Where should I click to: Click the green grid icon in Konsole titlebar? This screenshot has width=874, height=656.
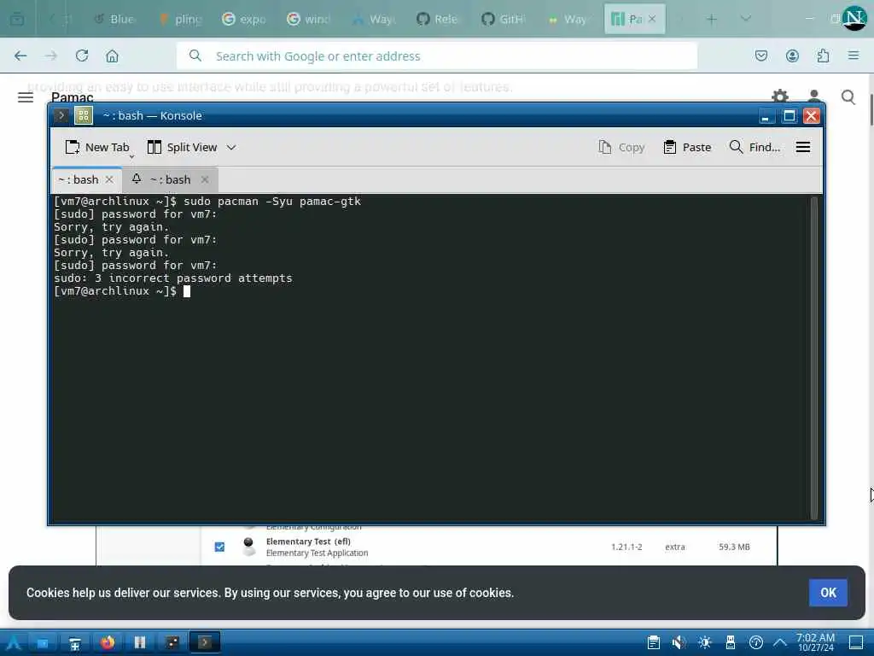pyautogui.click(x=84, y=115)
